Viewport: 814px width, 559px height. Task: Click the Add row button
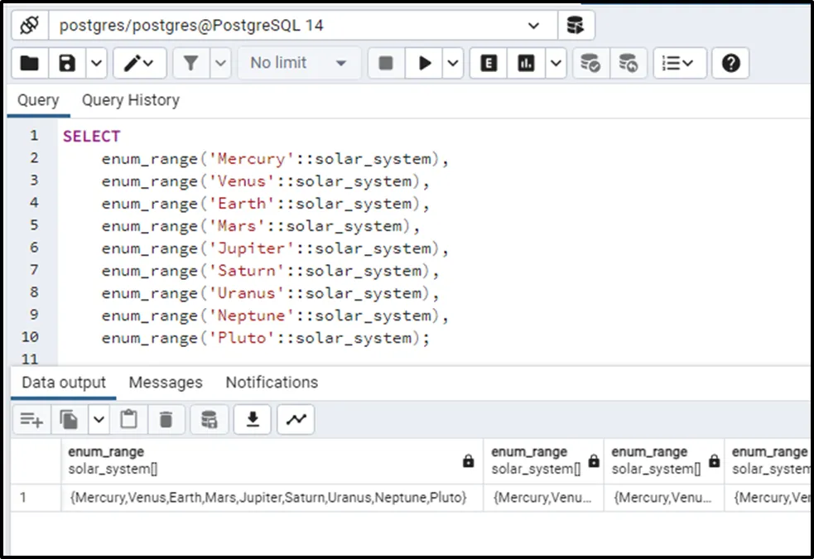31,420
